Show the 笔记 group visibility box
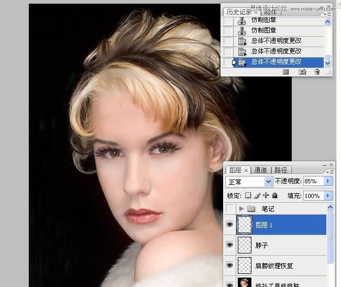 pyautogui.click(x=229, y=208)
